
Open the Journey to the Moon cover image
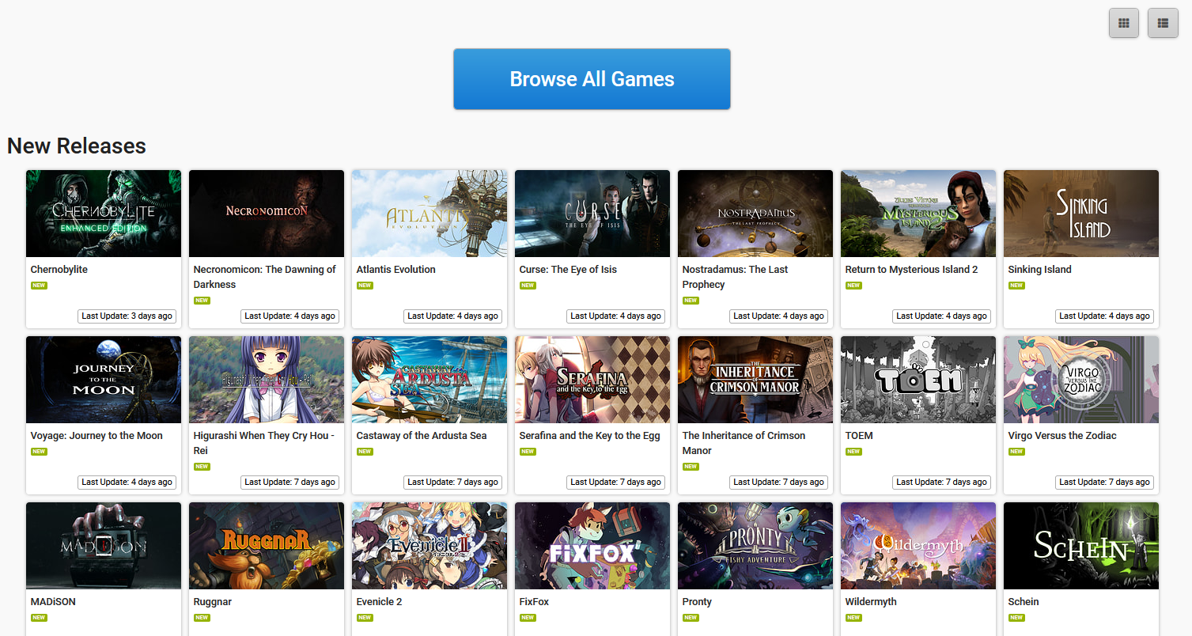pyautogui.click(x=104, y=380)
